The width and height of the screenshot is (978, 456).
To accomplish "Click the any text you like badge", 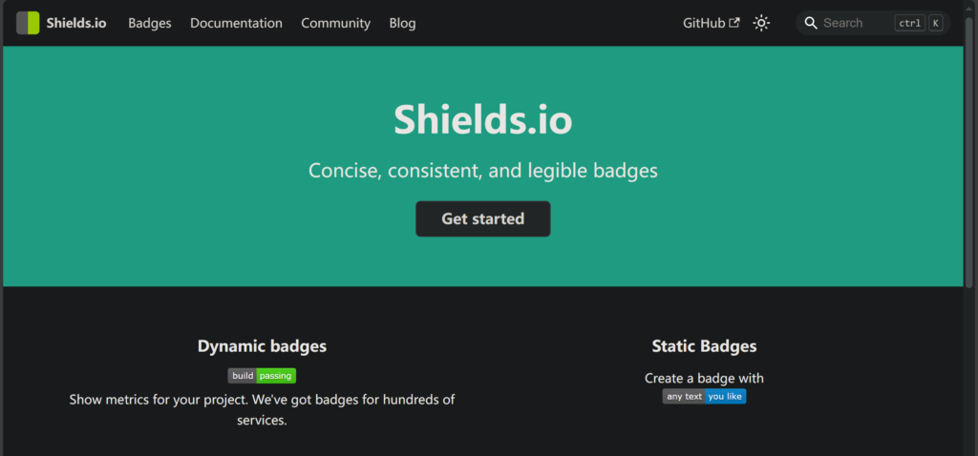I will [704, 396].
